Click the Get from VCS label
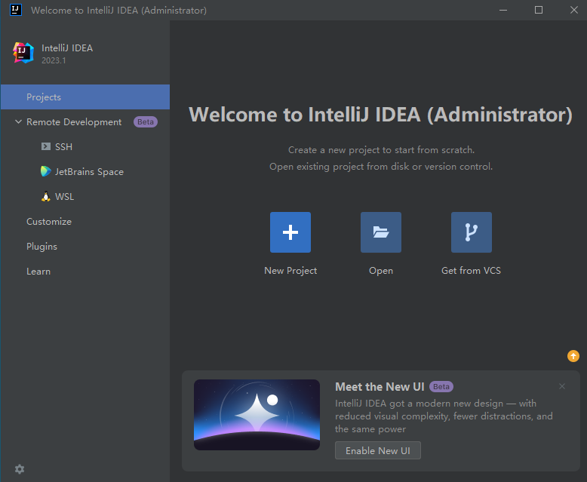 [x=471, y=271]
